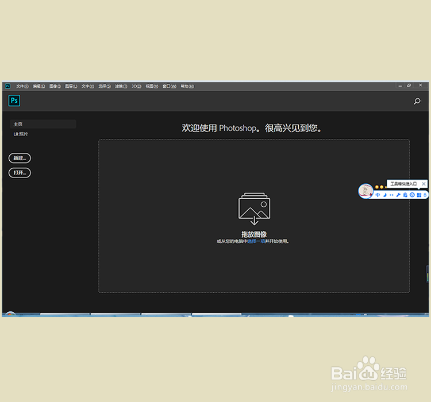This screenshot has height=402, width=431.
Task: Open the 窗口 (Window) menu
Action: 170,86
